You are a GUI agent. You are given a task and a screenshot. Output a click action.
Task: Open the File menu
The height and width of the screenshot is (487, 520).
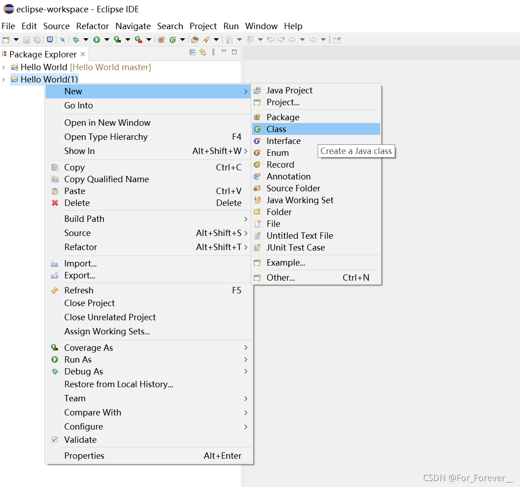click(x=8, y=26)
